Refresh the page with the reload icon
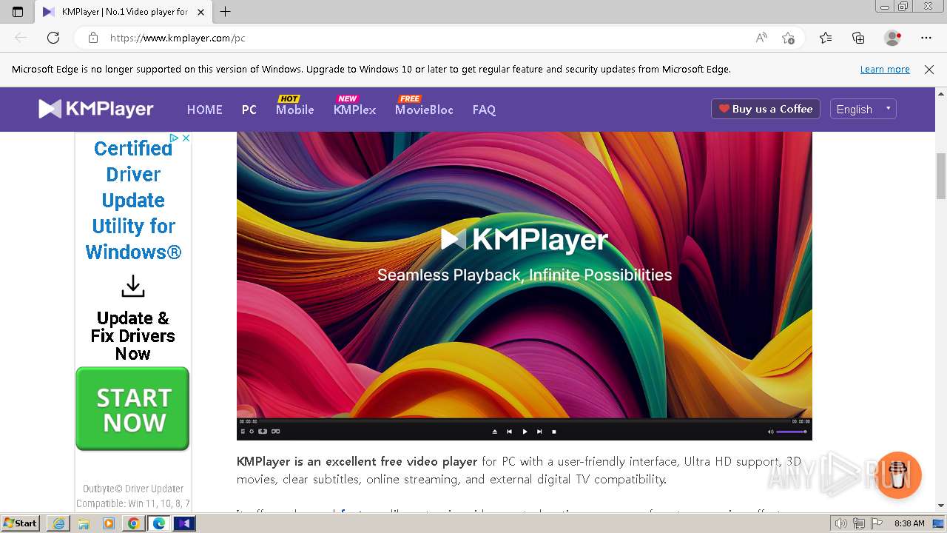The image size is (947, 533). point(53,38)
